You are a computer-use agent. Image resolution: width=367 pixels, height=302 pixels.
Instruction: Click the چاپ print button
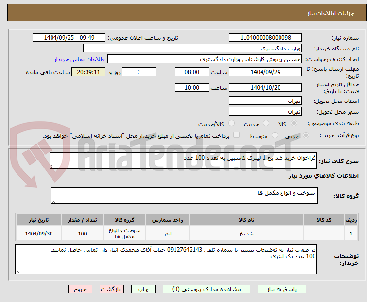click(x=143, y=289)
